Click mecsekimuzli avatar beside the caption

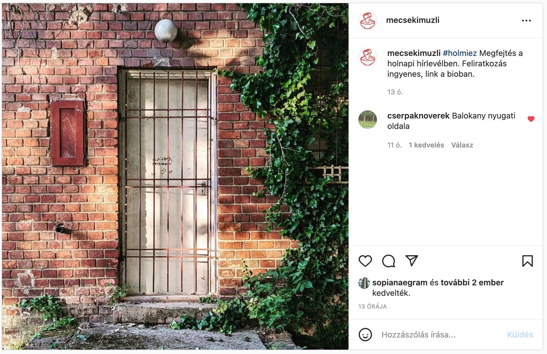(367, 57)
